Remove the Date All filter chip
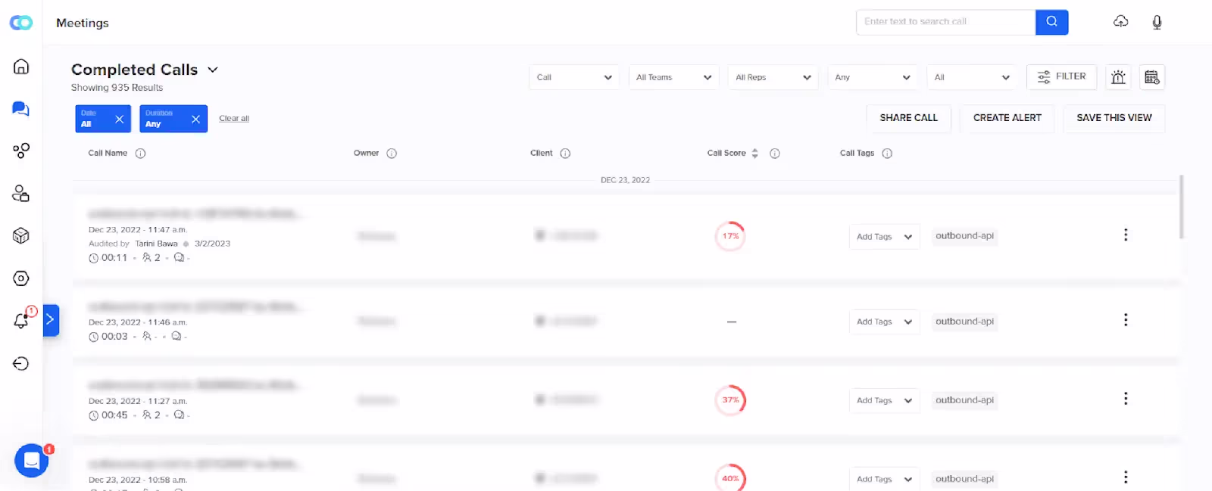 [x=119, y=119]
